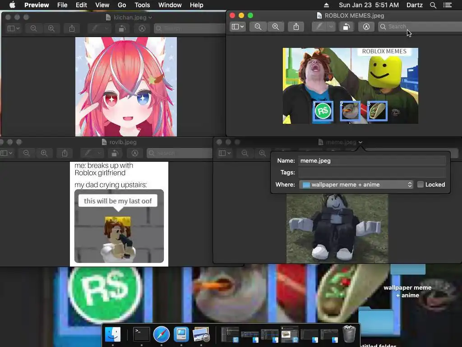The image size is (462, 347).
Task: Click the empty Tags field
Action: (x=372, y=173)
